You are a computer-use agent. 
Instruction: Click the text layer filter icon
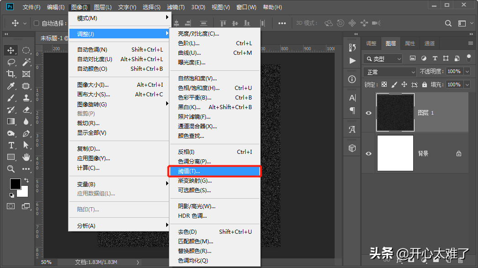point(435,58)
